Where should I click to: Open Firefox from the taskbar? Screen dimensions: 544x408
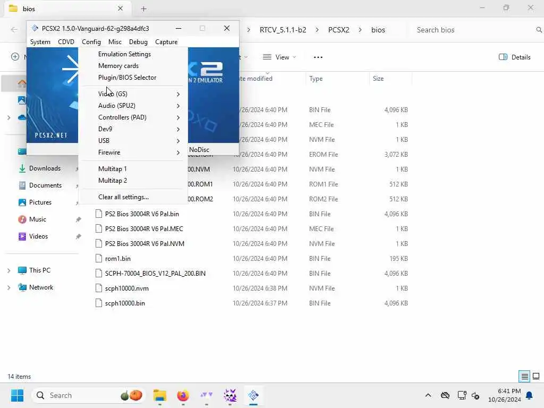pyautogui.click(x=183, y=395)
